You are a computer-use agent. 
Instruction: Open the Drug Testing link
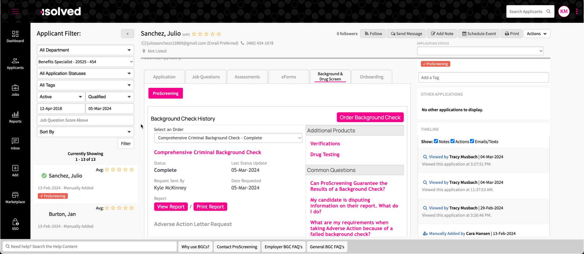325,154
